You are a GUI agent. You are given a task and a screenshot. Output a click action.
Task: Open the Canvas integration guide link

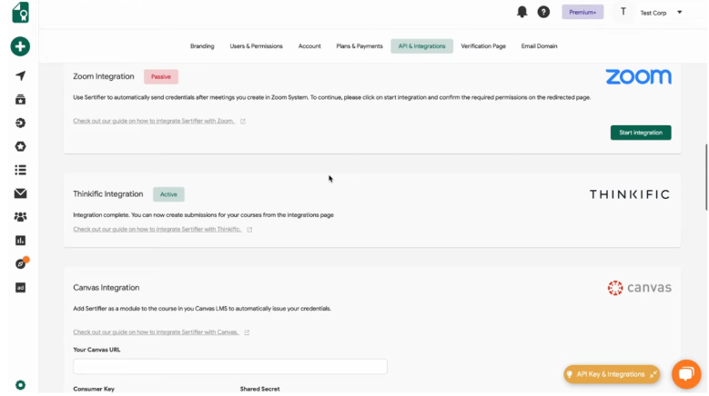156,332
